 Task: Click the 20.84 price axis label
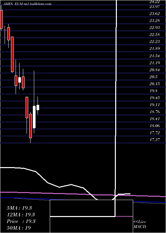coord(154,70)
